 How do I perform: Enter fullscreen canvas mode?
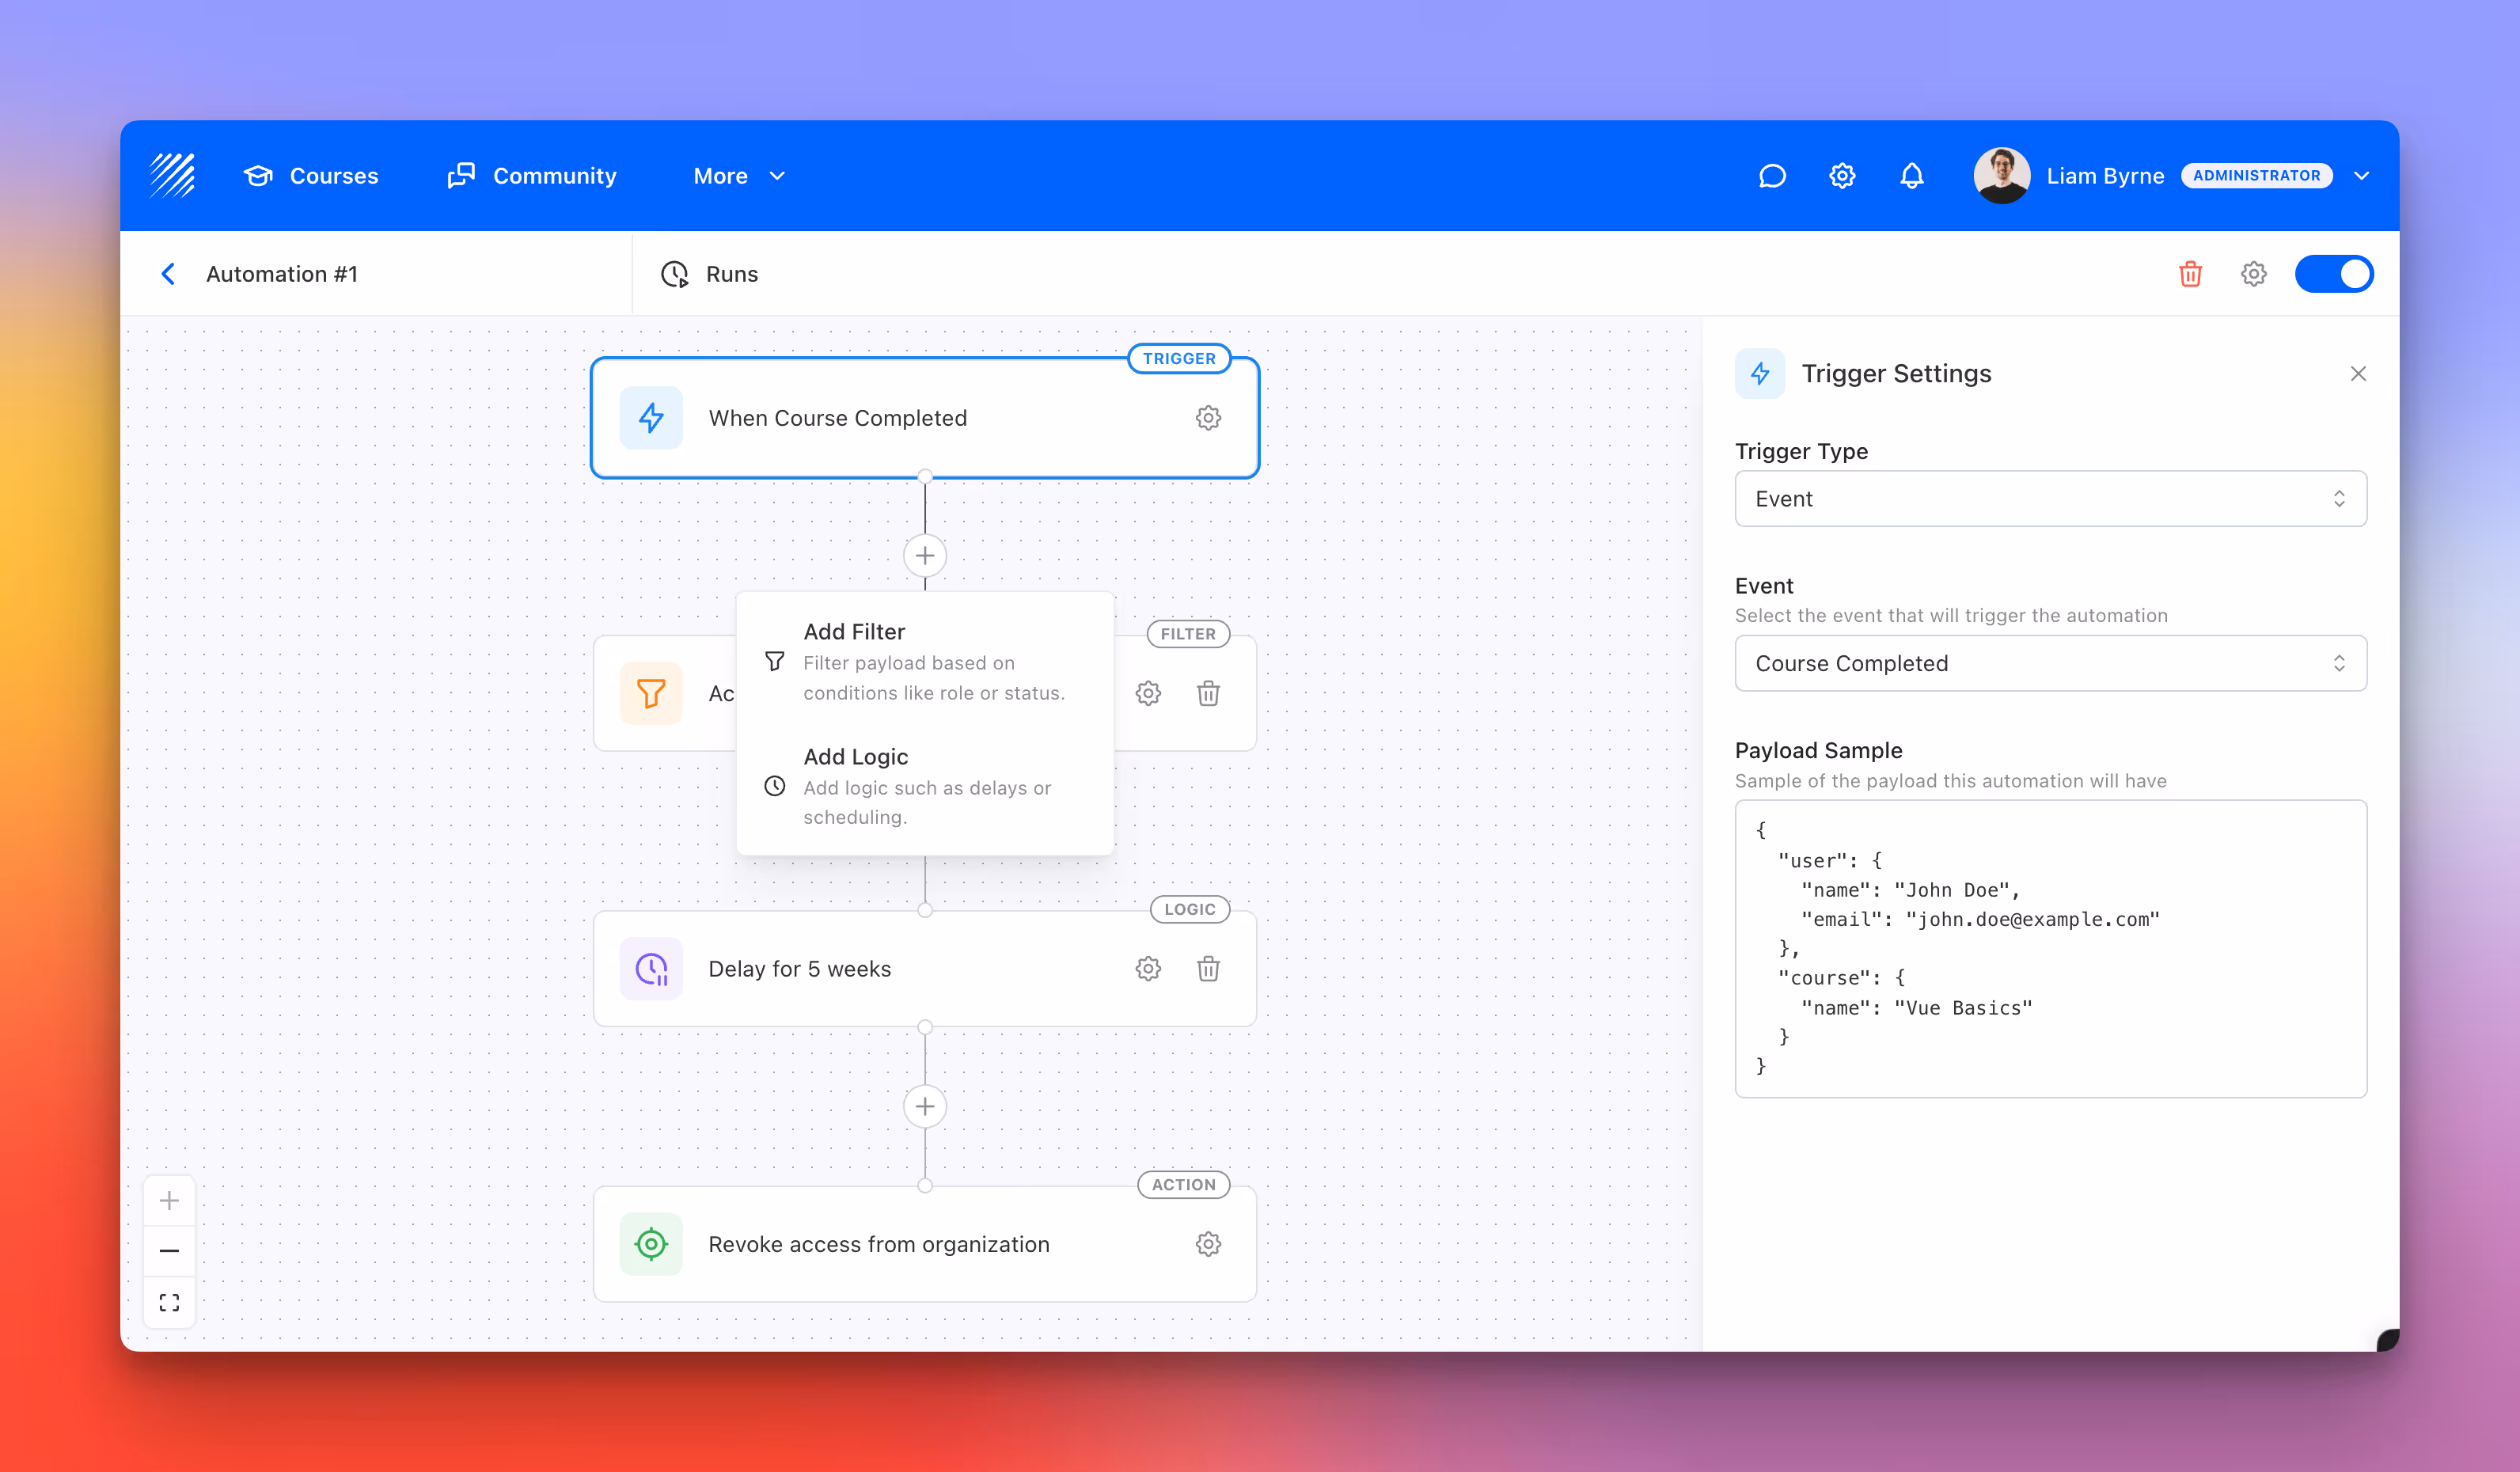(169, 1302)
